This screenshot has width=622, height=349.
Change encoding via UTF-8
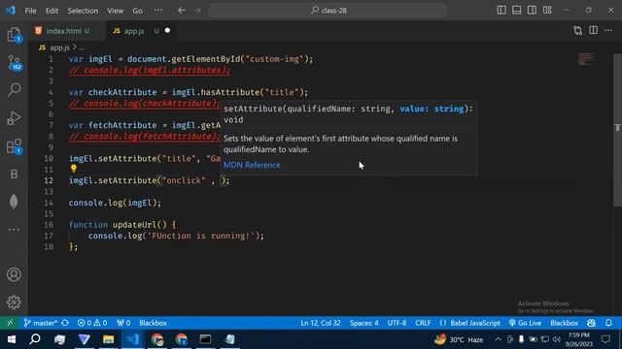397,323
